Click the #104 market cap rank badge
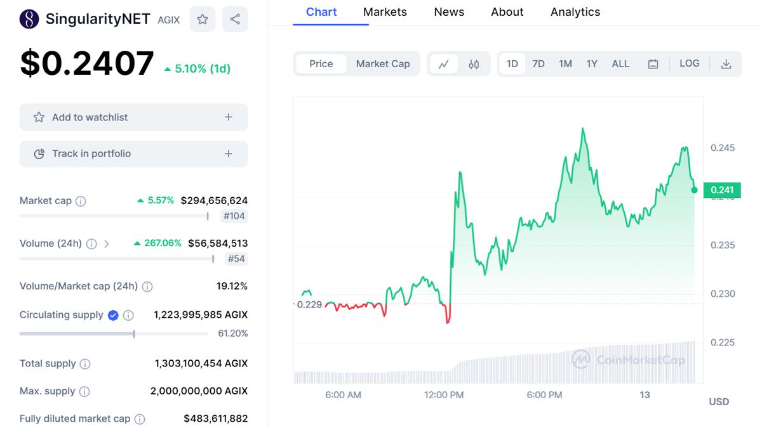Screen dimensions: 762x428 (234, 216)
